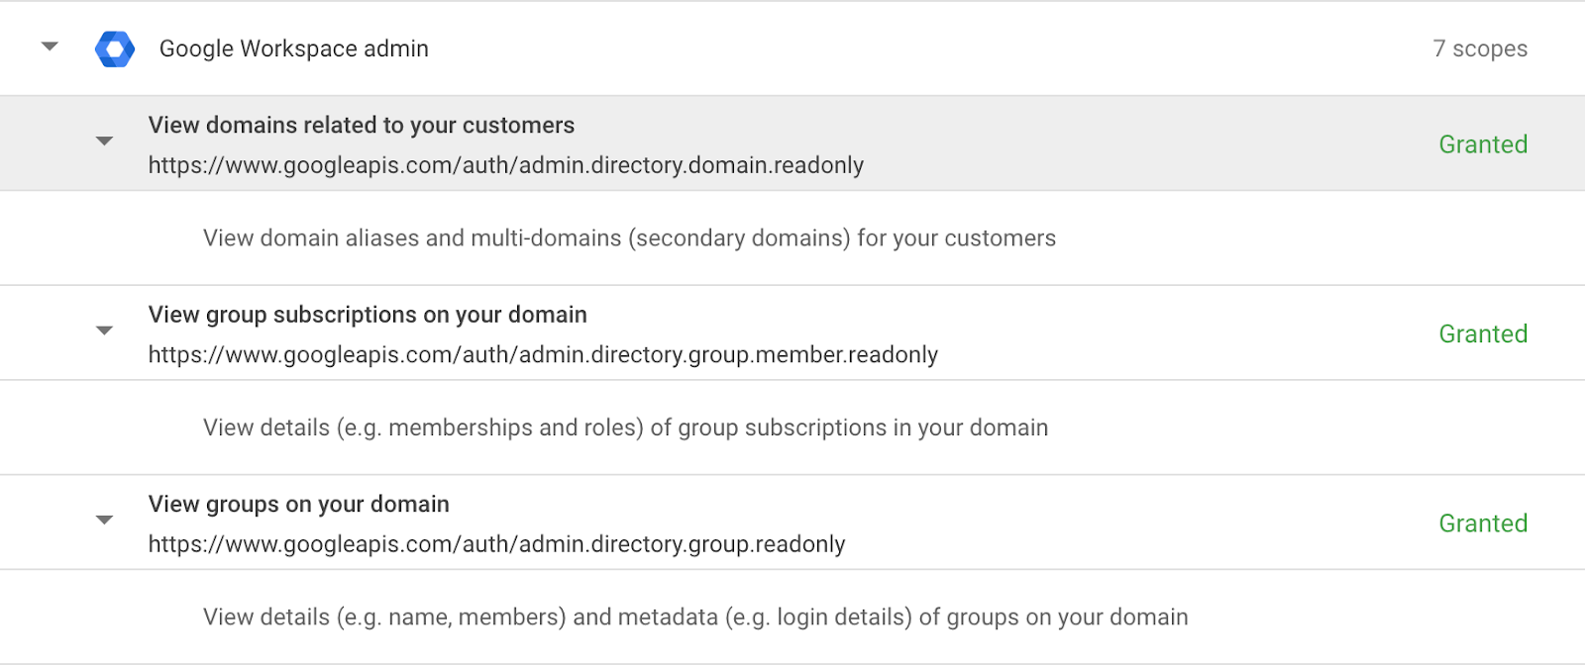The width and height of the screenshot is (1585, 665).
Task: Click Granted status for group readonly scope
Action: pyautogui.click(x=1482, y=523)
